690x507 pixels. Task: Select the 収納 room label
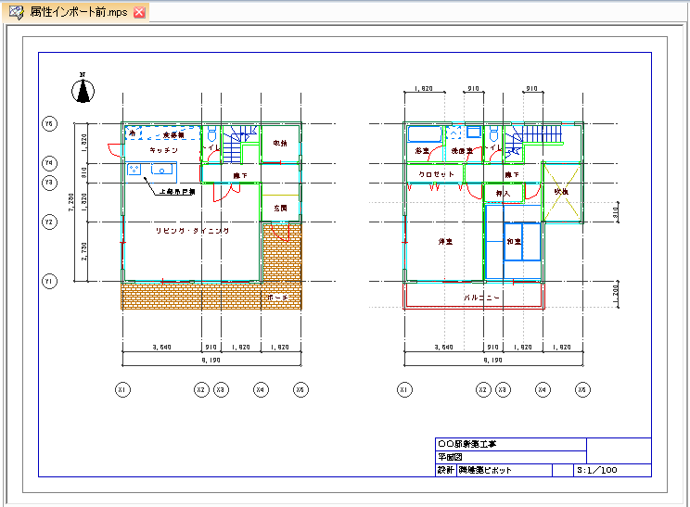tap(280, 144)
